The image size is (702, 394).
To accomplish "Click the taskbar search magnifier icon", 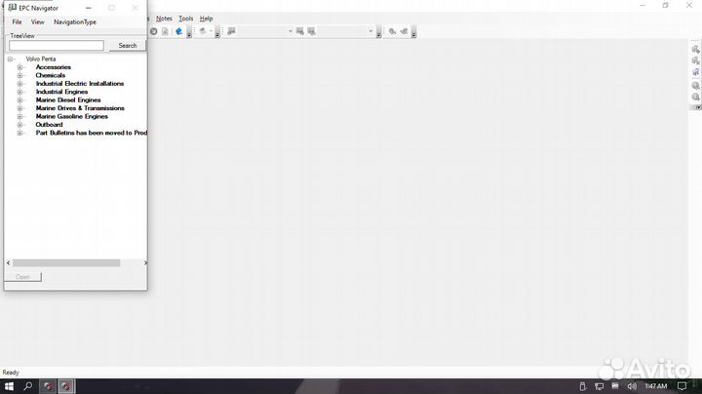I will point(27,386).
